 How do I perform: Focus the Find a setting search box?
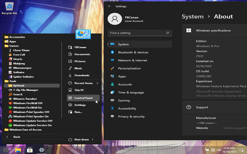pos(140,33)
